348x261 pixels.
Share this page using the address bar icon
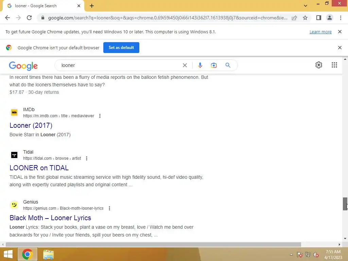coord(294,18)
